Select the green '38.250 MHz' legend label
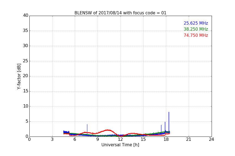Viewport: 235px width, 156px height. click(196, 29)
